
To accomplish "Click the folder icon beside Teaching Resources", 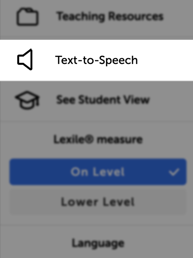I will [x=28, y=16].
